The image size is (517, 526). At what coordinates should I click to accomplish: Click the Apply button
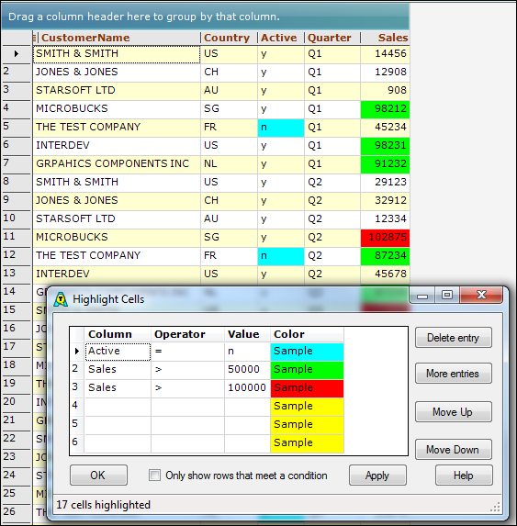[x=377, y=475]
